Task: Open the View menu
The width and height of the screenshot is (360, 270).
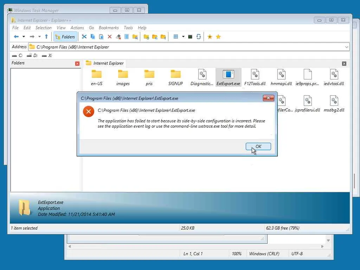Action: point(61,28)
